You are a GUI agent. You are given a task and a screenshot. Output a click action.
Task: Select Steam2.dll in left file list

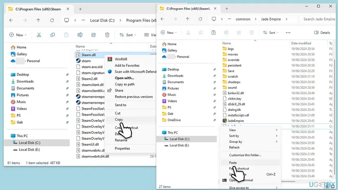pyautogui.click(x=89, y=79)
